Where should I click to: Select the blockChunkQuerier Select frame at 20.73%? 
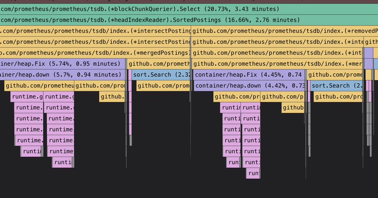[189, 9]
